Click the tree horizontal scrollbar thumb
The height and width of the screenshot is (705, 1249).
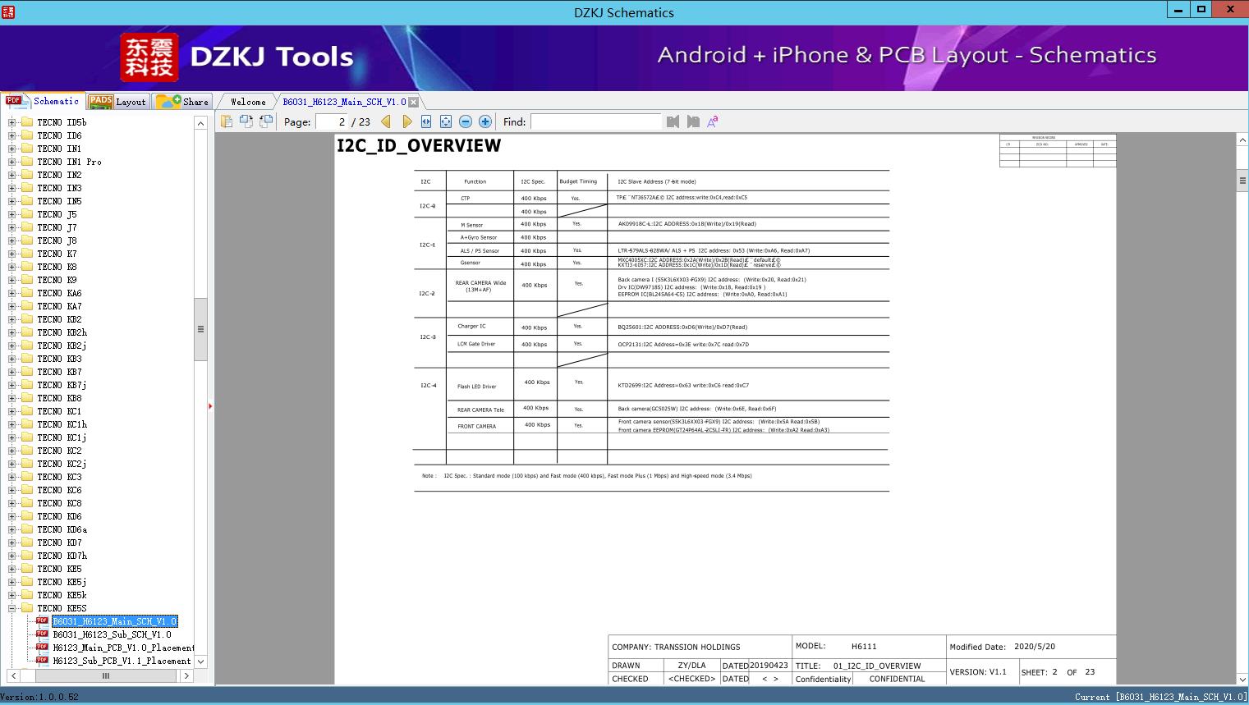tap(106, 675)
